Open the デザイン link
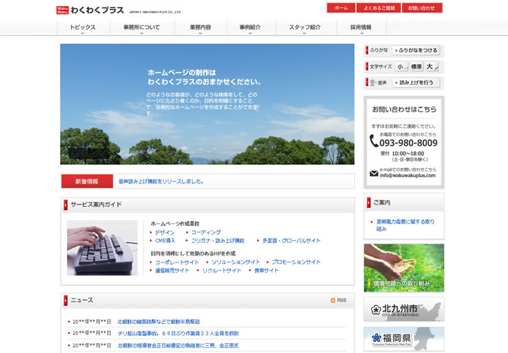The height and width of the screenshot is (353, 508). [x=164, y=232]
